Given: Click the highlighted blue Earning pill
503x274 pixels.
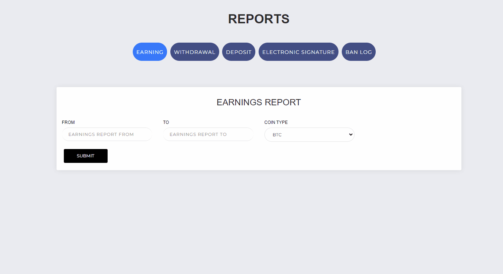Looking at the screenshot, I should pyautogui.click(x=150, y=52).
